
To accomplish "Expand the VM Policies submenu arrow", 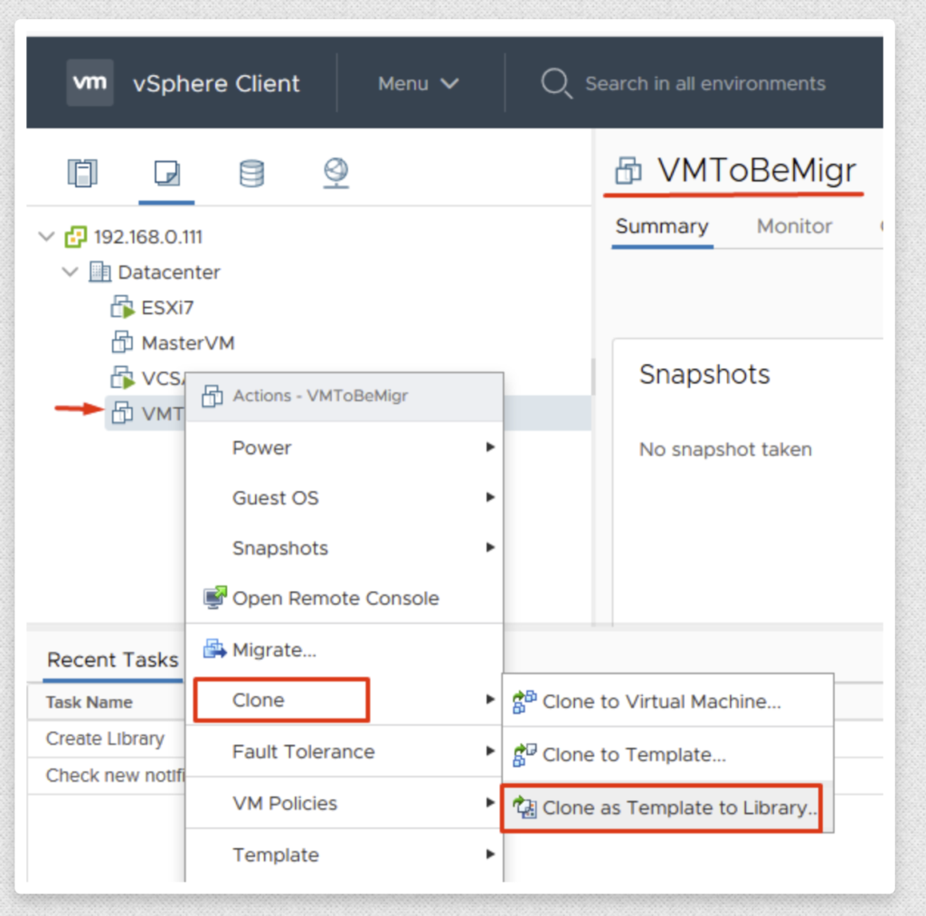I will [x=490, y=803].
